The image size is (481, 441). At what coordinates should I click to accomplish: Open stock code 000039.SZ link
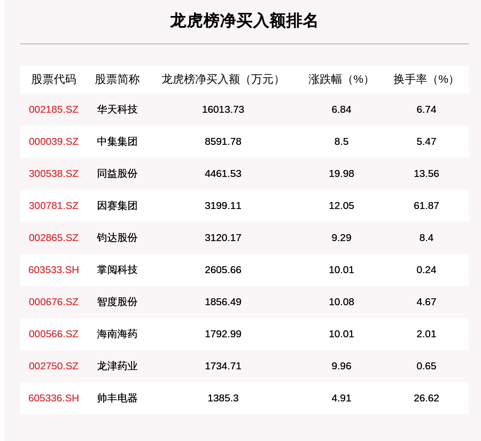click(x=53, y=142)
